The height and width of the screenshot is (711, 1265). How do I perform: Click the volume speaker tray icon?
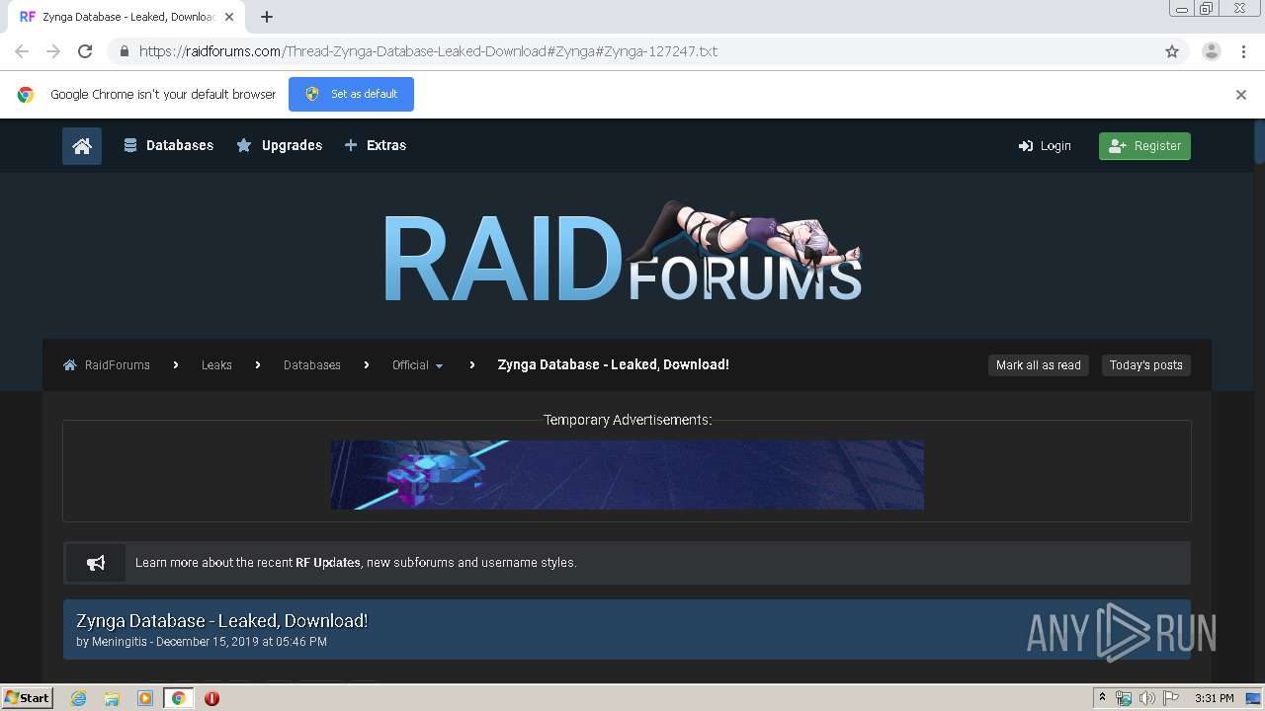click(1146, 698)
